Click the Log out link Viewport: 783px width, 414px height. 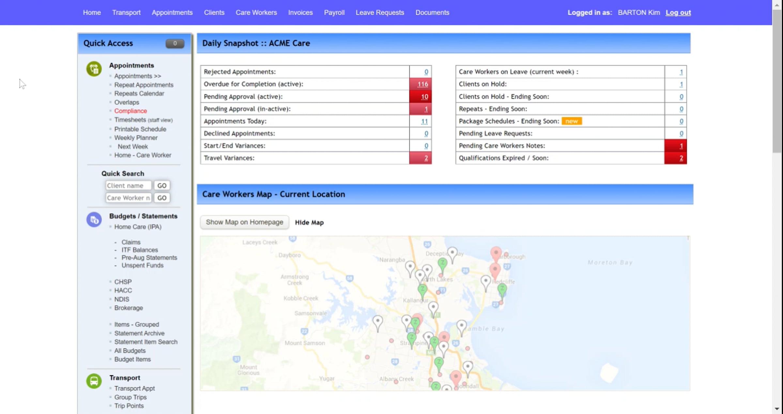click(x=678, y=12)
